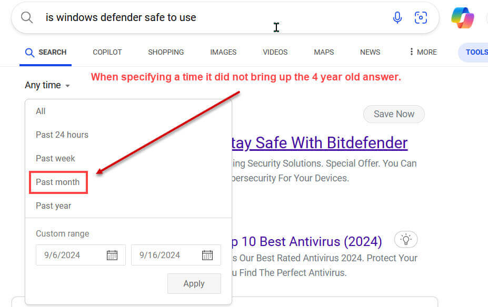Open the Videos tab
The image size is (488, 307).
[275, 52]
